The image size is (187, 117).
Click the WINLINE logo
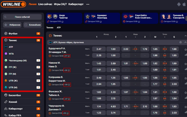pos(13,4)
